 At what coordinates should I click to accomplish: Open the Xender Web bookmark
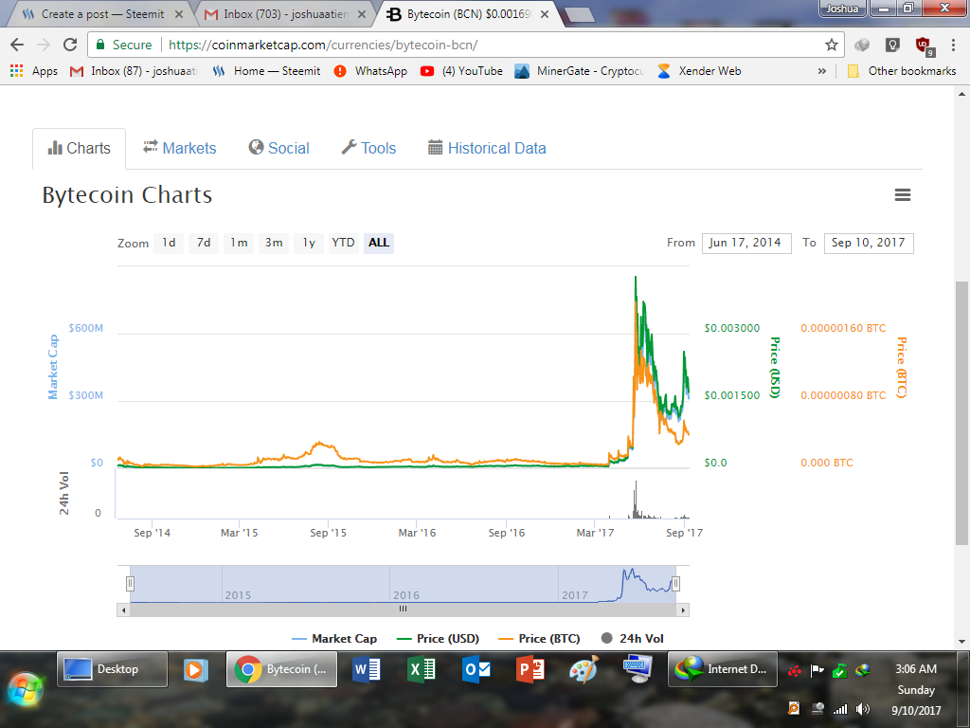pos(699,71)
